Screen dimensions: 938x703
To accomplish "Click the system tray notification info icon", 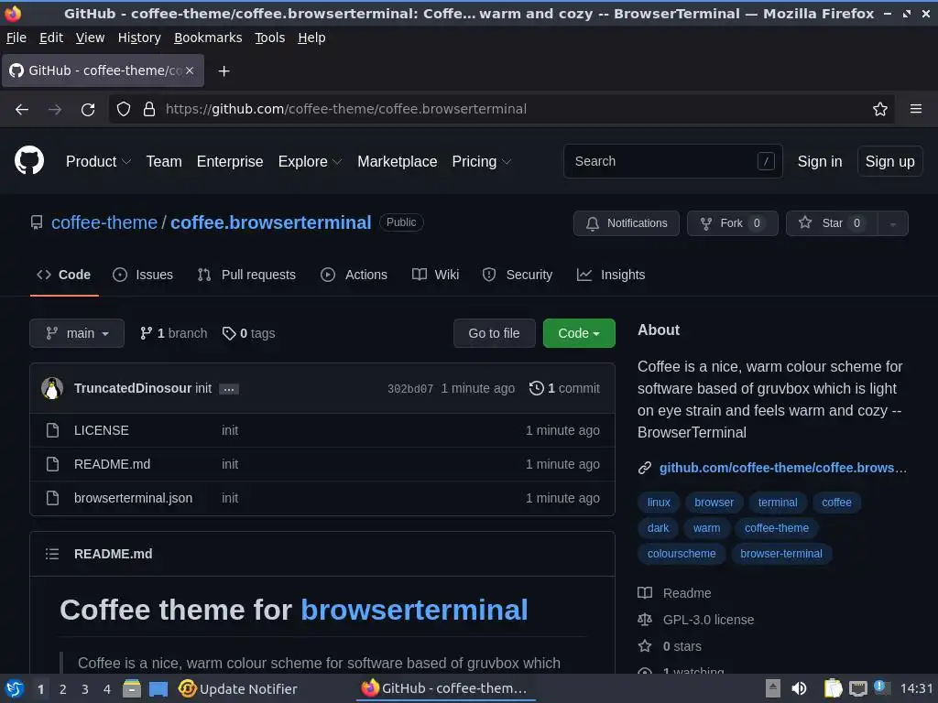I will coord(880,687).
